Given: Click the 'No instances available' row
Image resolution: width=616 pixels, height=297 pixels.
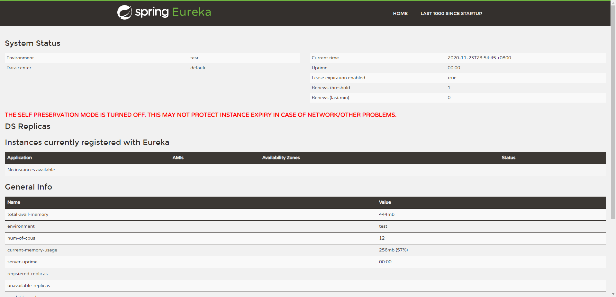Looking at the screenshot, I should pos(305,170).
